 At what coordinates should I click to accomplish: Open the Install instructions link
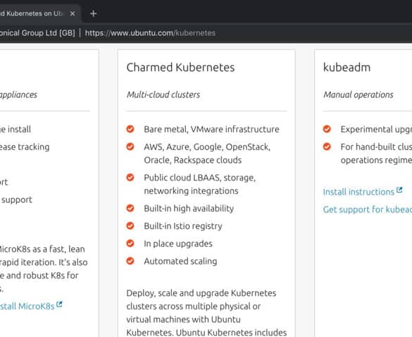(358, 192)
